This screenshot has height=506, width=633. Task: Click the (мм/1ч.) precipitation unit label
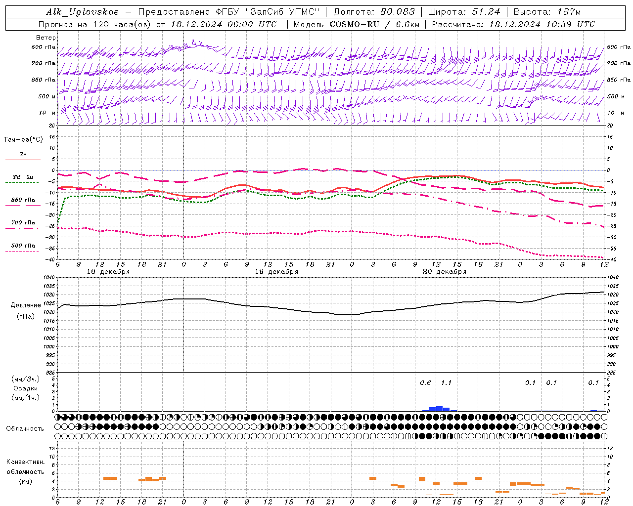click(x=26, y=398)
